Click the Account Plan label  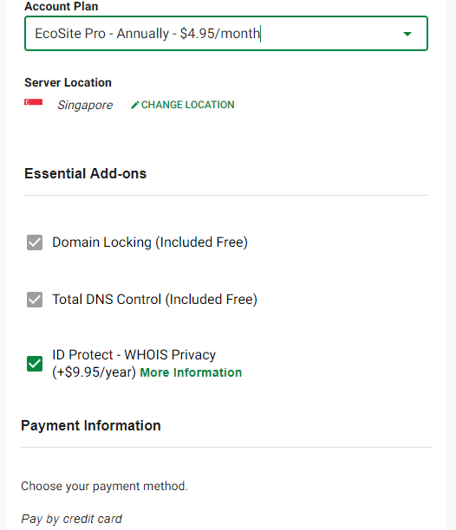(62, 6)
